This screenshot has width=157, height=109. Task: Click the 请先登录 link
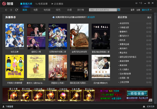91,17
